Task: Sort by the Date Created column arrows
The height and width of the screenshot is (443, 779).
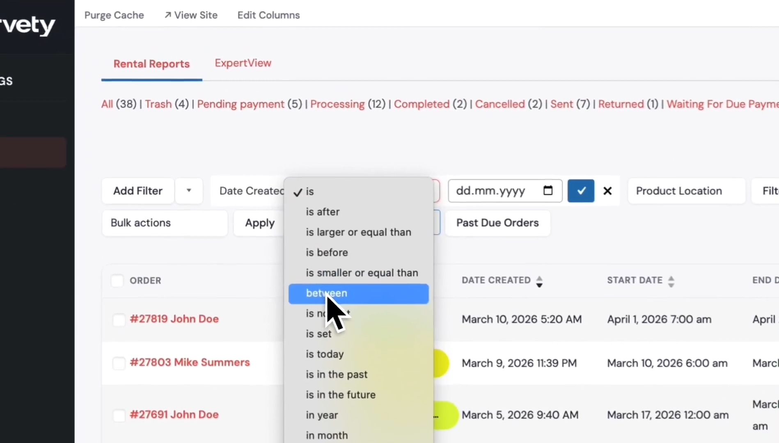Action: tap(539, 281)
